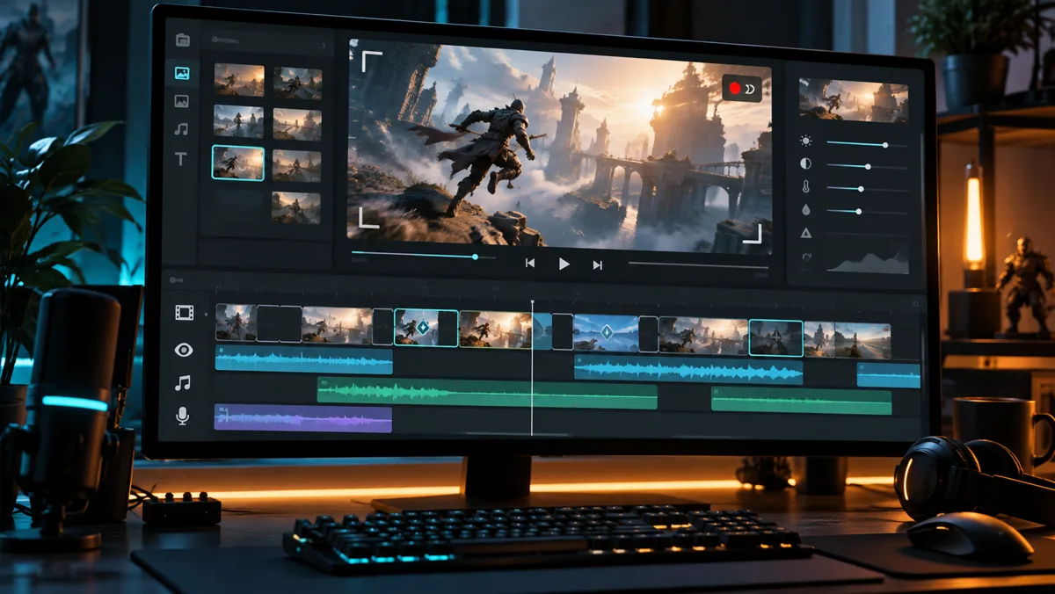The width and height of the screenshot is (1055, 594).
Task: Adjust the saturation slider handle
Action: coord(858,211)
